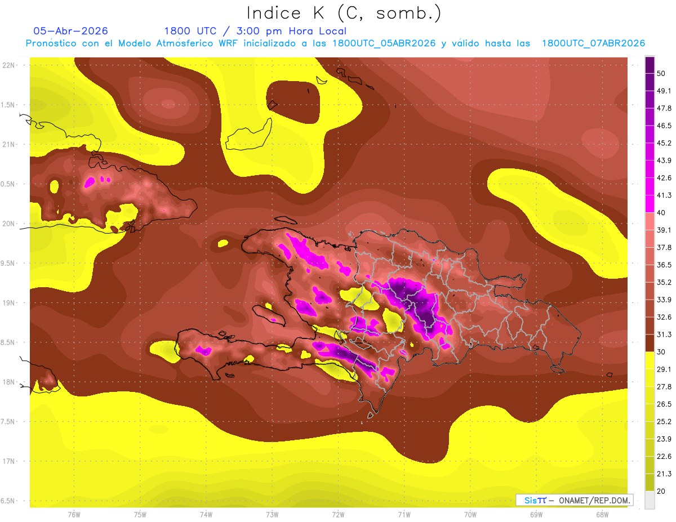Click the 68W longitude tick label
This screenshot has height=522, width=676.
(x=602, y=514)
